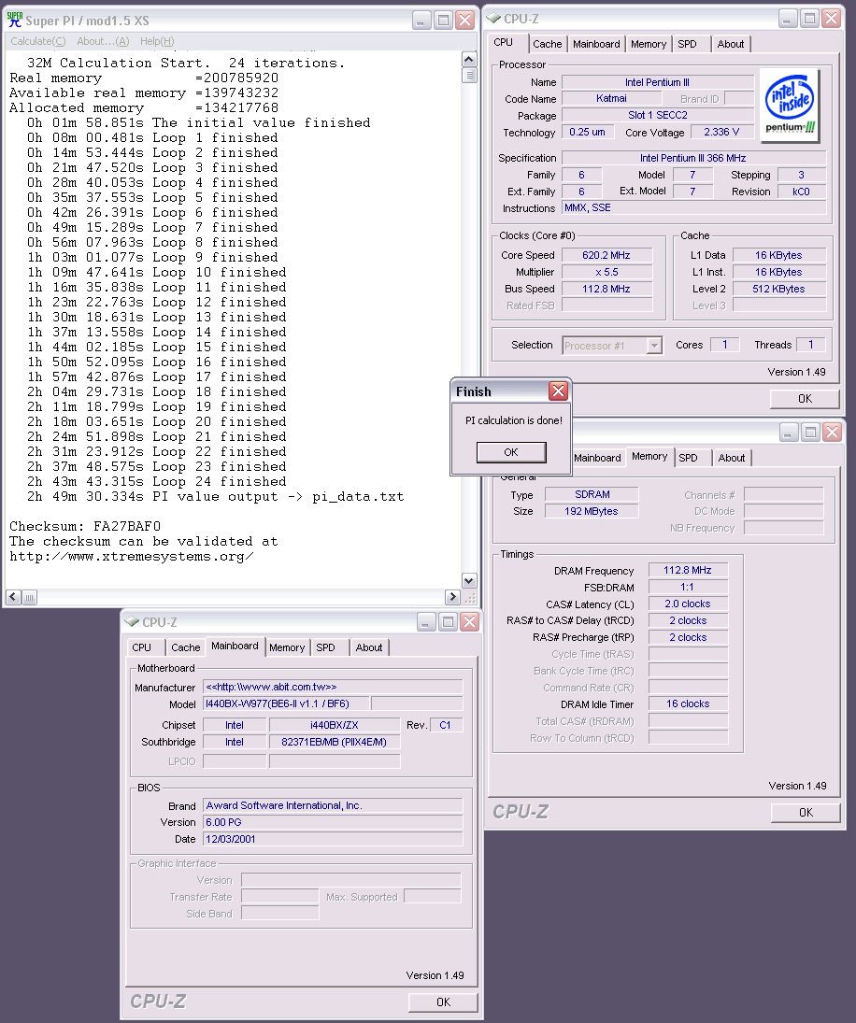Click the Revision kC0 value

[x=801, y=192]
